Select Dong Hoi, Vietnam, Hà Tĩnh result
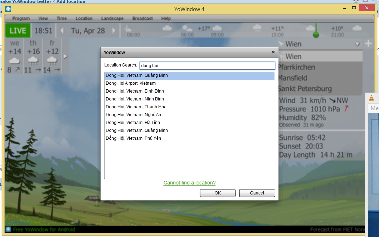The width and height of the screenshot is (379, 237). click(x=189, y=123)
